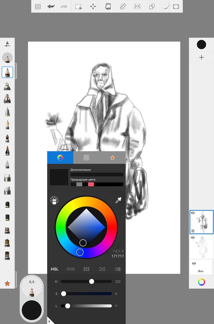The width and height of the screenshot is (214, 324).
Task: Click the H hue slider handle
Action: pyautogui.click(x=92, y=281)
